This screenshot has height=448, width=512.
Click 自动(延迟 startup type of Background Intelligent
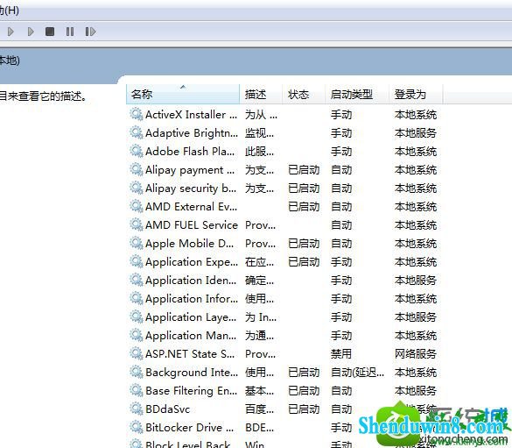[357, 372]
